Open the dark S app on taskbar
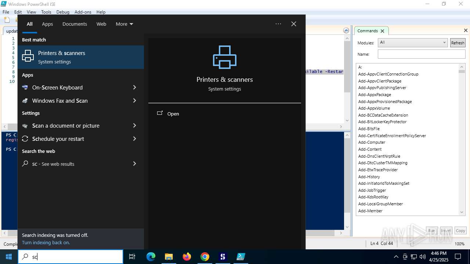The image size is (470, 264). pos(223,257)
